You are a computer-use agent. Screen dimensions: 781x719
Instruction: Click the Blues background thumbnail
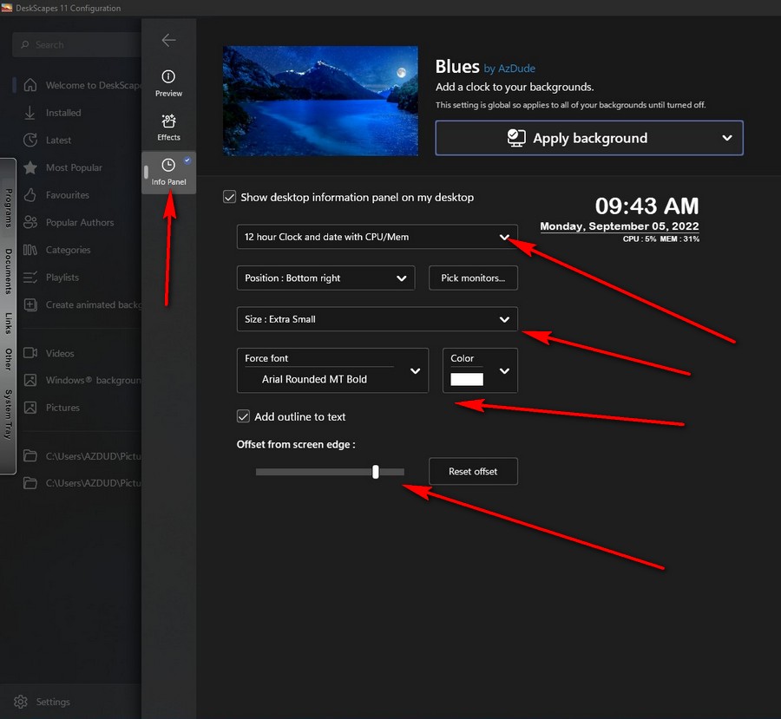[x=320, y=101]
